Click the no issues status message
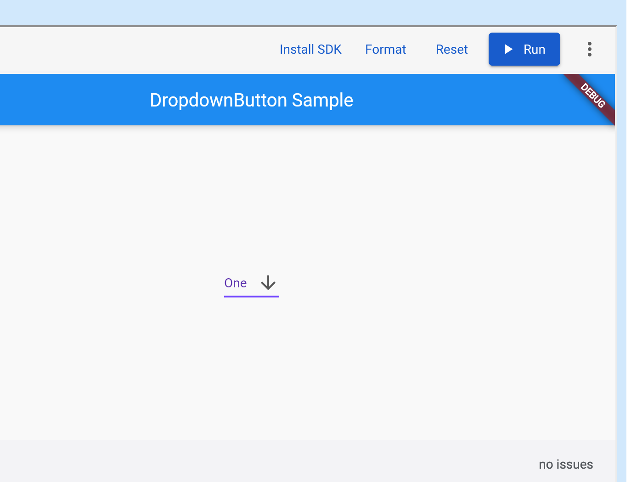The image size is (631, 482). (566, 464)
